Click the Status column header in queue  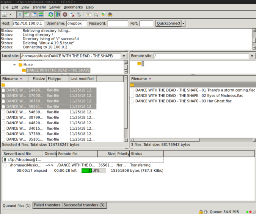(146, 154)
